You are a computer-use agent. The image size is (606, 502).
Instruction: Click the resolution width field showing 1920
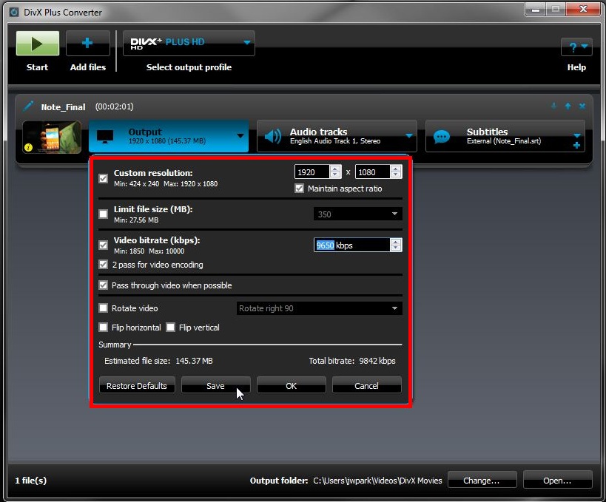[x=311, y=172]
